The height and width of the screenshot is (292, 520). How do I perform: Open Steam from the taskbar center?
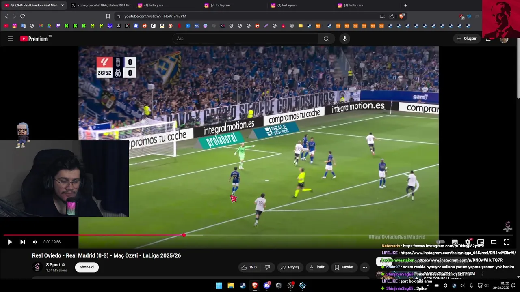coord(243,286)
